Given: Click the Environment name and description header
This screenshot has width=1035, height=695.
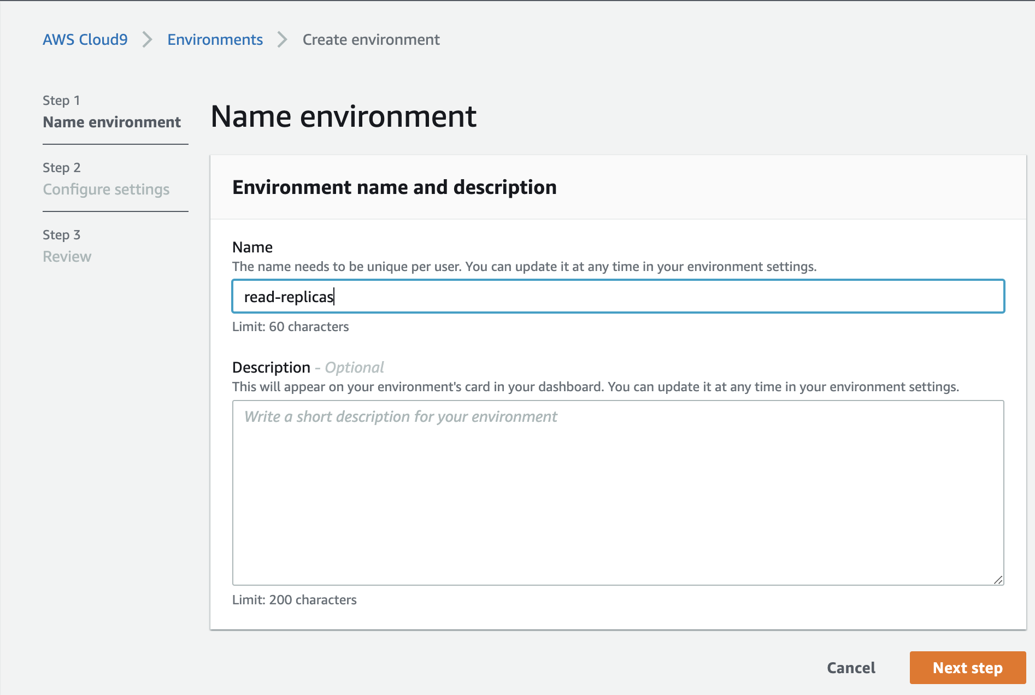Looking at the screenshot, I should [394, 187].
